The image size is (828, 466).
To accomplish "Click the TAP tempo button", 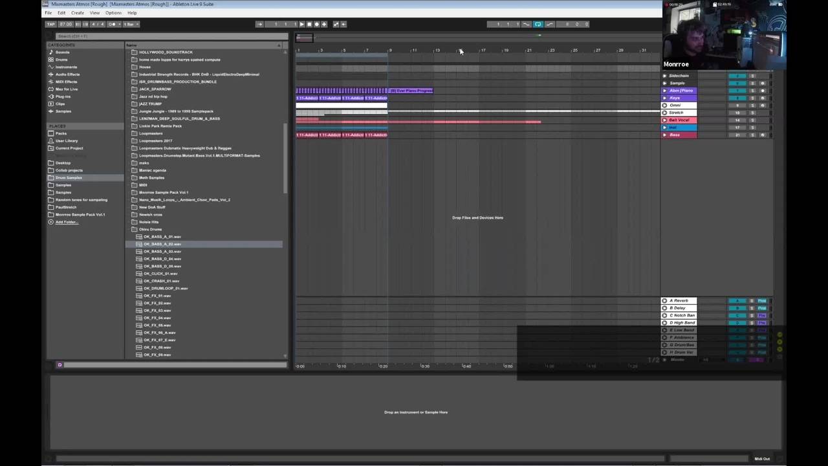I will pos(50,24).
